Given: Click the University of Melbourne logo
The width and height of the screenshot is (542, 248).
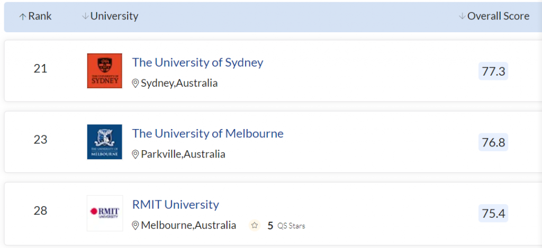Looking at the screenshot, I should point(104,142).
